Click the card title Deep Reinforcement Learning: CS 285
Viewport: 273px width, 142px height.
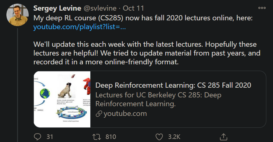pos(173,85)
